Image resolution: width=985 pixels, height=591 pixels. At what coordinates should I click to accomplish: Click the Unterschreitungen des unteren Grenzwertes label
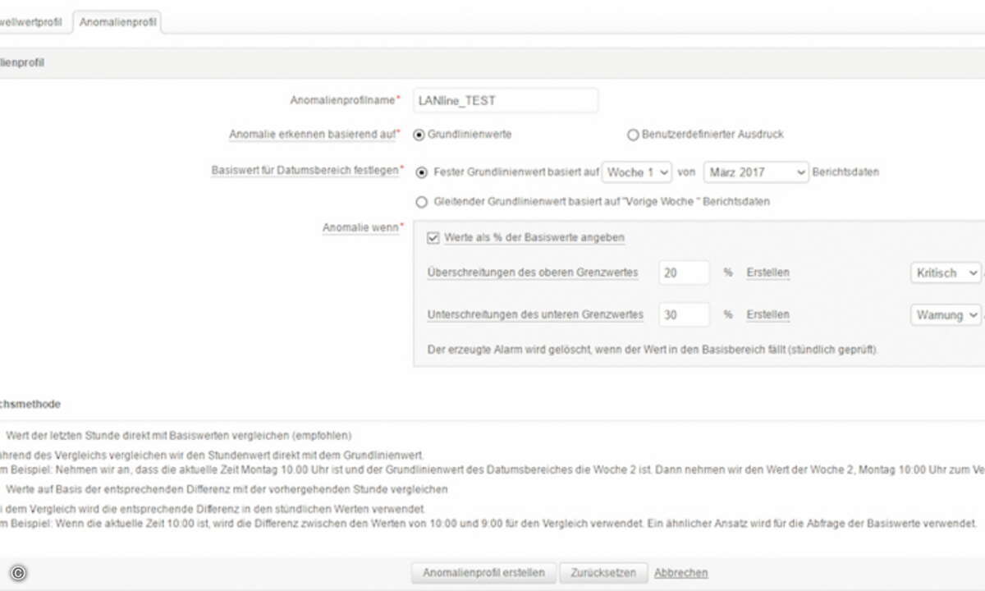(535, 314)
